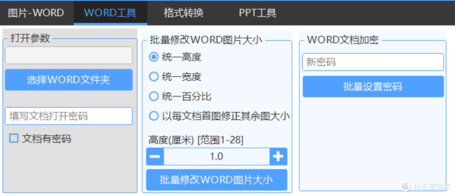Click the folder path field under 打开参数
The height and width of the screenshot is (196, 455).
pos(69,55)
